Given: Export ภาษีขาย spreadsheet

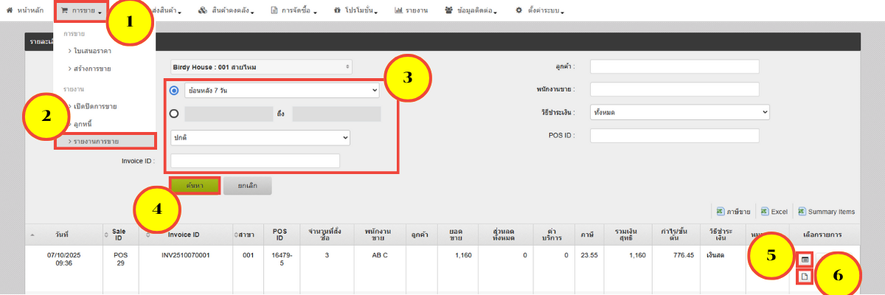Looking at the screenshot, I should [734, 211].
